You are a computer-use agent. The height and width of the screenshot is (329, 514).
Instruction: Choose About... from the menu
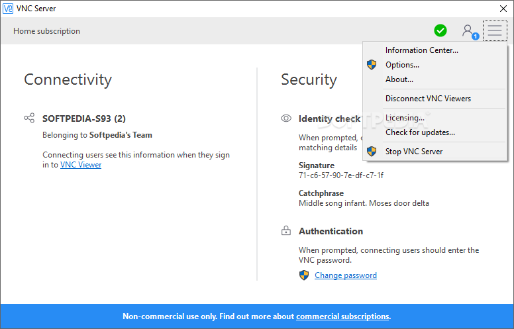[x=435, y=79]
